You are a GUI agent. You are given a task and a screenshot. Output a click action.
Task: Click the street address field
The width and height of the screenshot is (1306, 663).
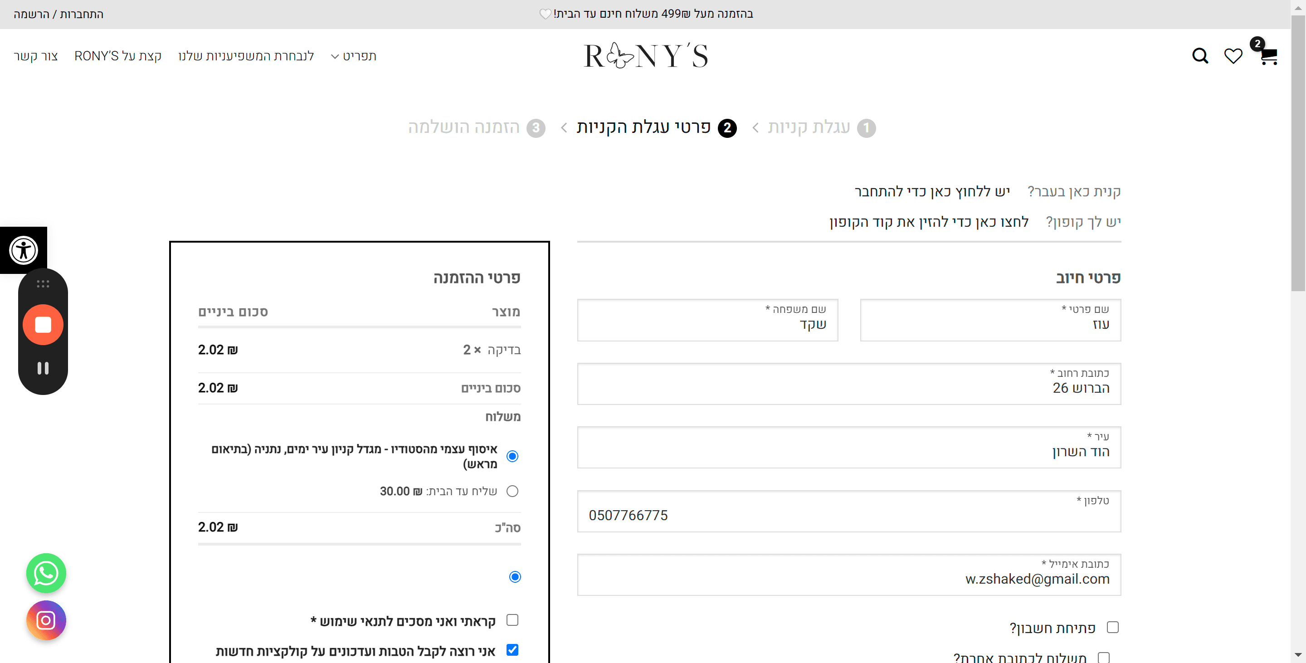(849, 384)
